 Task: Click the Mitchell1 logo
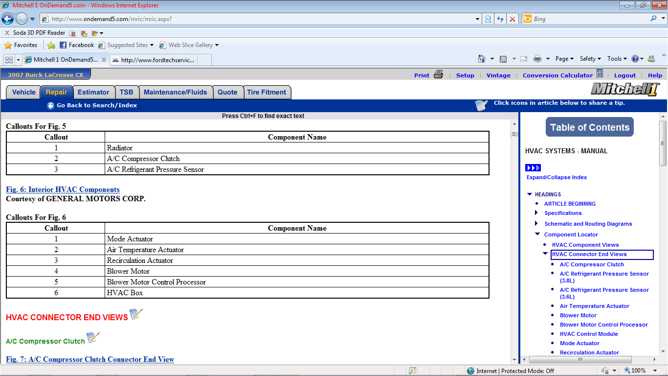[x=625, y=90]
